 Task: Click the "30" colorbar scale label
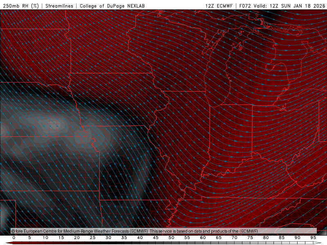(x=108, y=238)
